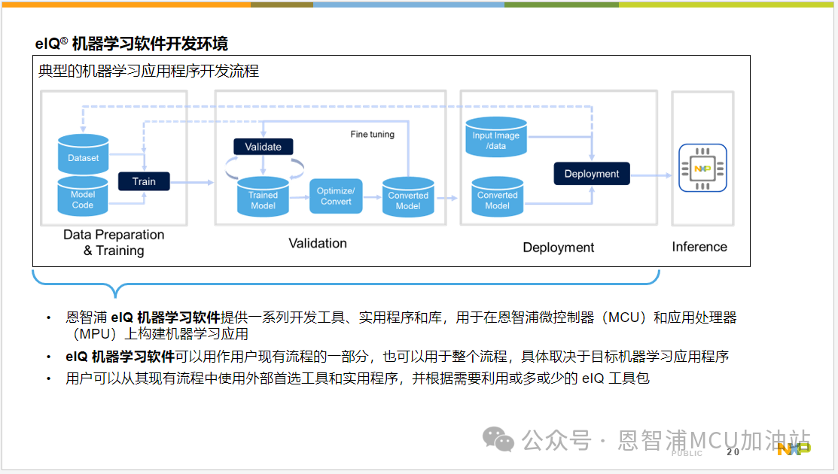The image size is (838, 474).
Task: Select the Optimize/Convert box
Action: coord(336,196)
